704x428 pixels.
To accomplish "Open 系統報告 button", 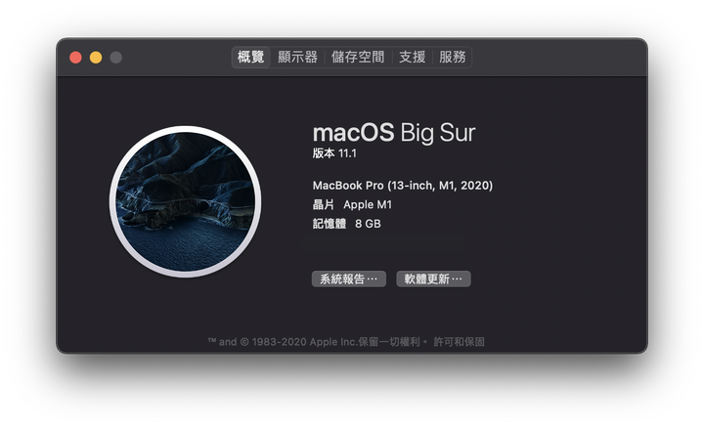I will [x=349, y=279].
